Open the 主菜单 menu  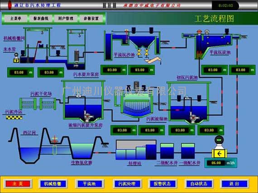click(16, 18)
